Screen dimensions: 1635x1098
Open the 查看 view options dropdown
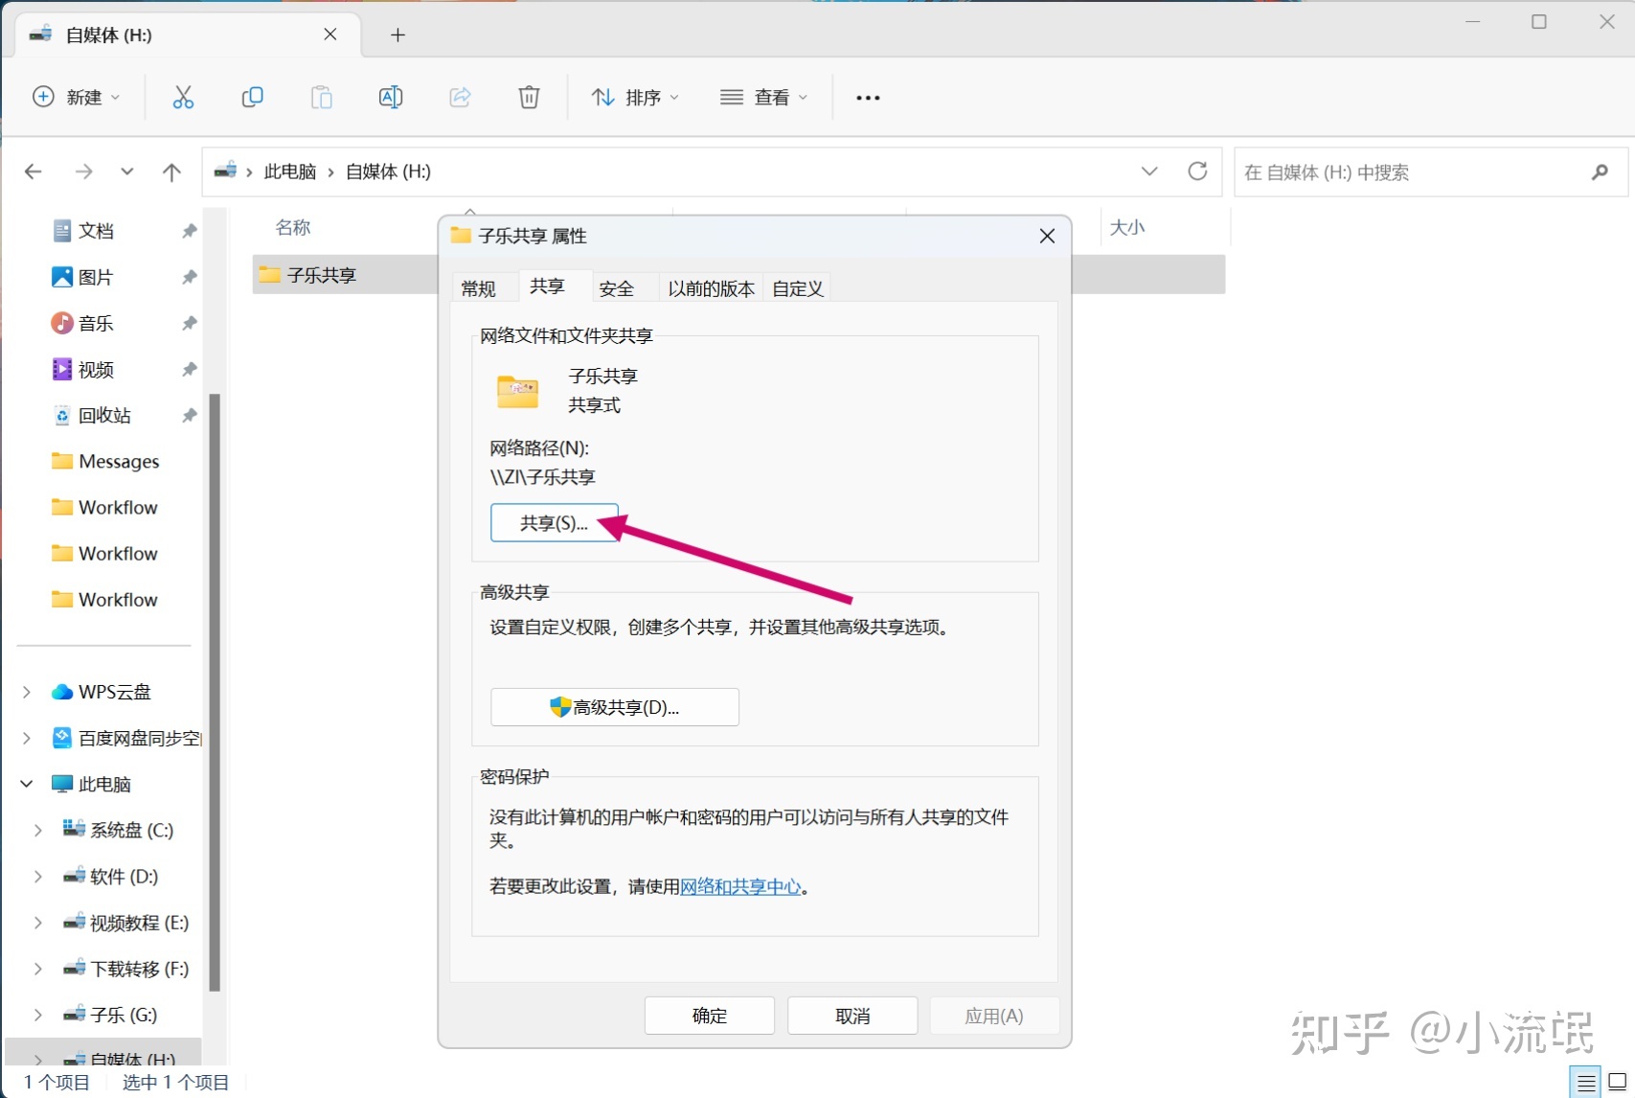click(x=763, y=97)
